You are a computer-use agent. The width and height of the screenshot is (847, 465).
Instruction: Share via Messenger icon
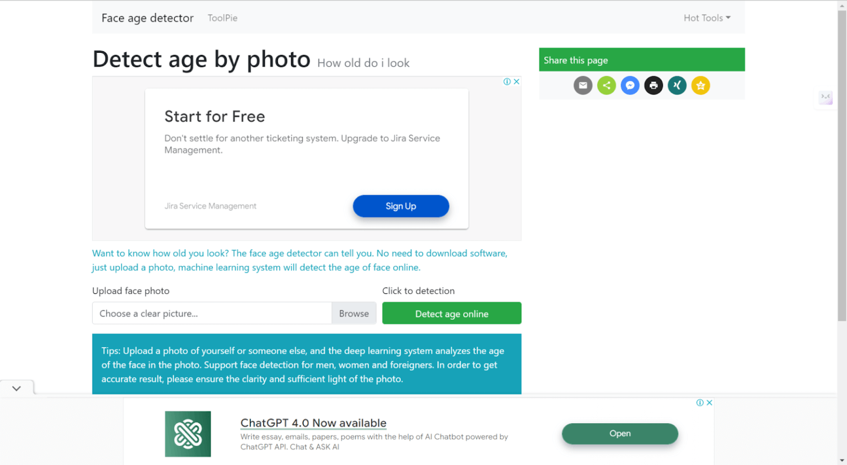[x=630, y=85]
